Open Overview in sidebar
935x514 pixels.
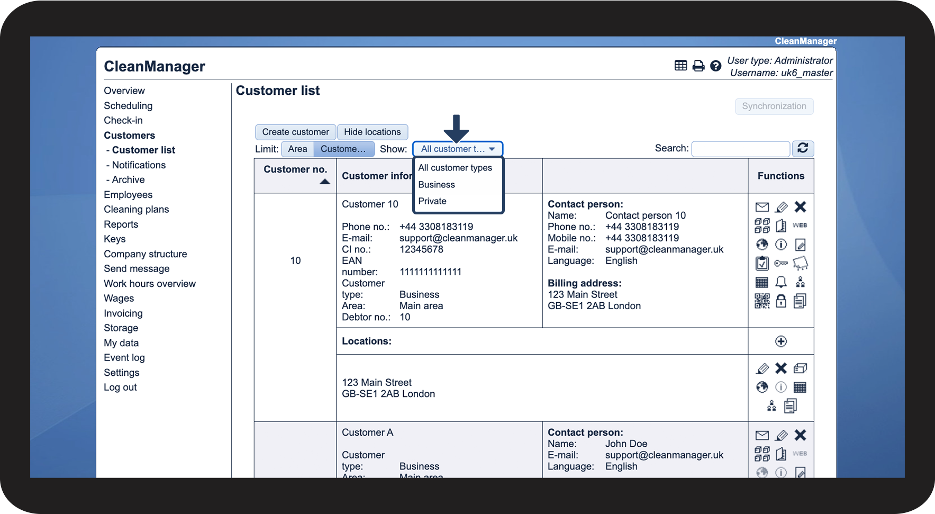[x=124, y=91]
